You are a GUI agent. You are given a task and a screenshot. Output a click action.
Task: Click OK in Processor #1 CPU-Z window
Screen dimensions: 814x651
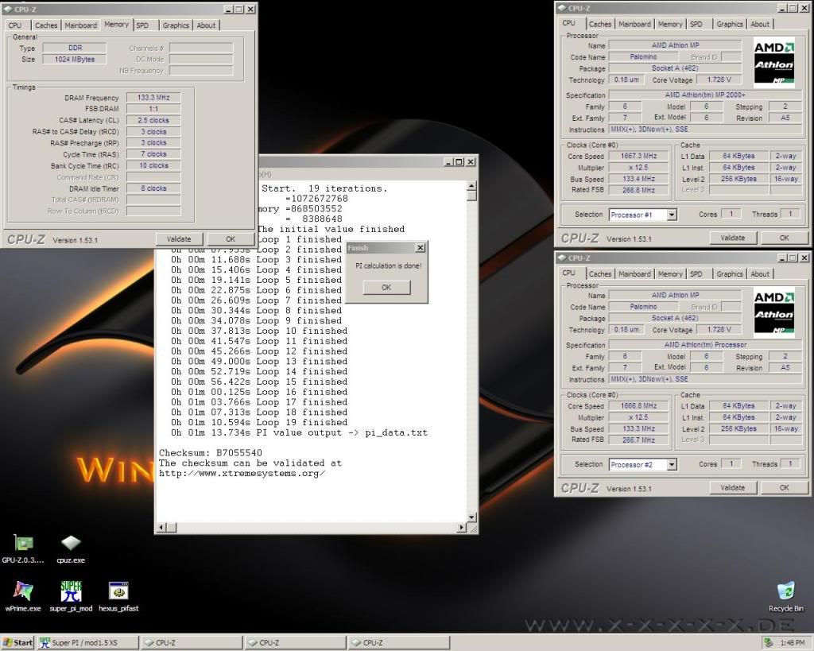click(785, 238)
